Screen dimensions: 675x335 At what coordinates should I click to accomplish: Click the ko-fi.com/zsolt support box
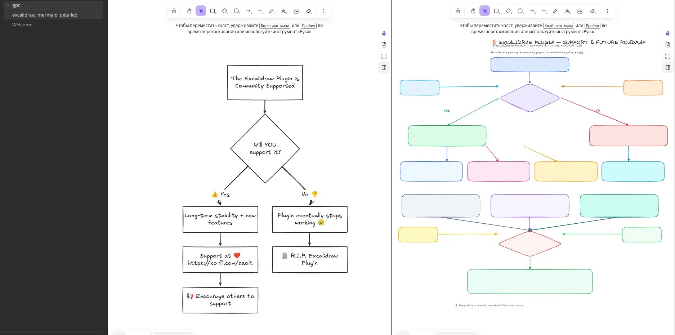pyautogui.click(x=220, y=260)
